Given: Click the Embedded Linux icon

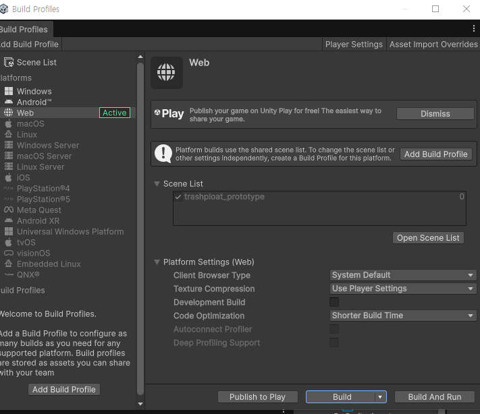Looking at the screenshot, I should (9, 264).
